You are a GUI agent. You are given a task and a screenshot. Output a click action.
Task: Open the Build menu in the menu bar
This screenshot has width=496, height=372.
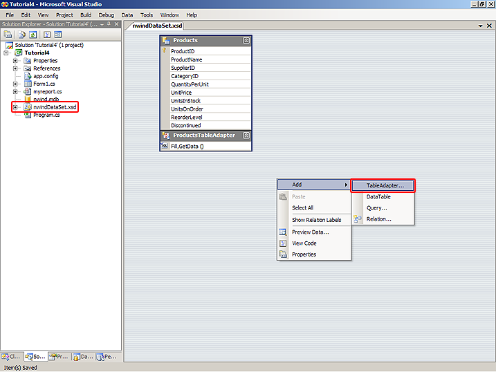[x=86, y=15]
